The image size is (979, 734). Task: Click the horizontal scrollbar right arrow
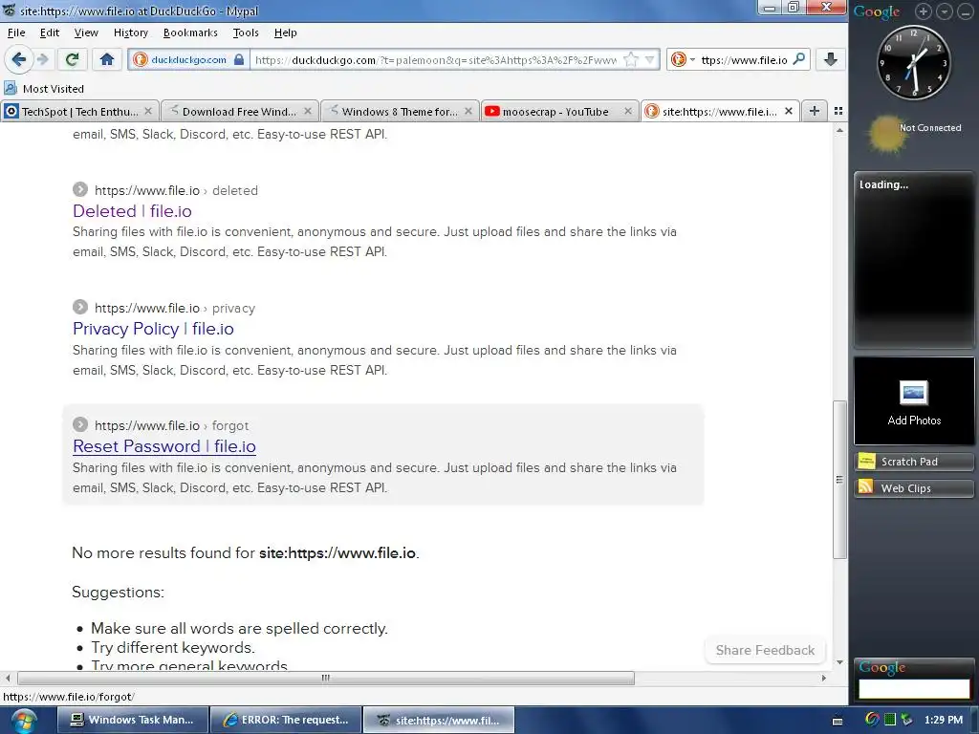click(823, 678)
